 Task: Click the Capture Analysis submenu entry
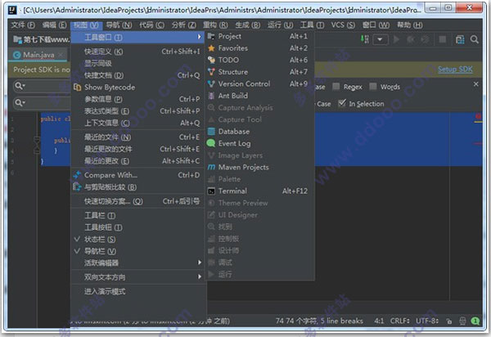[259, 108]
